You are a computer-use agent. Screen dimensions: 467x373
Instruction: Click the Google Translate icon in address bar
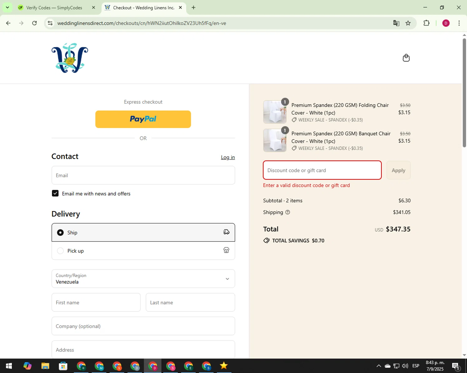396,23
